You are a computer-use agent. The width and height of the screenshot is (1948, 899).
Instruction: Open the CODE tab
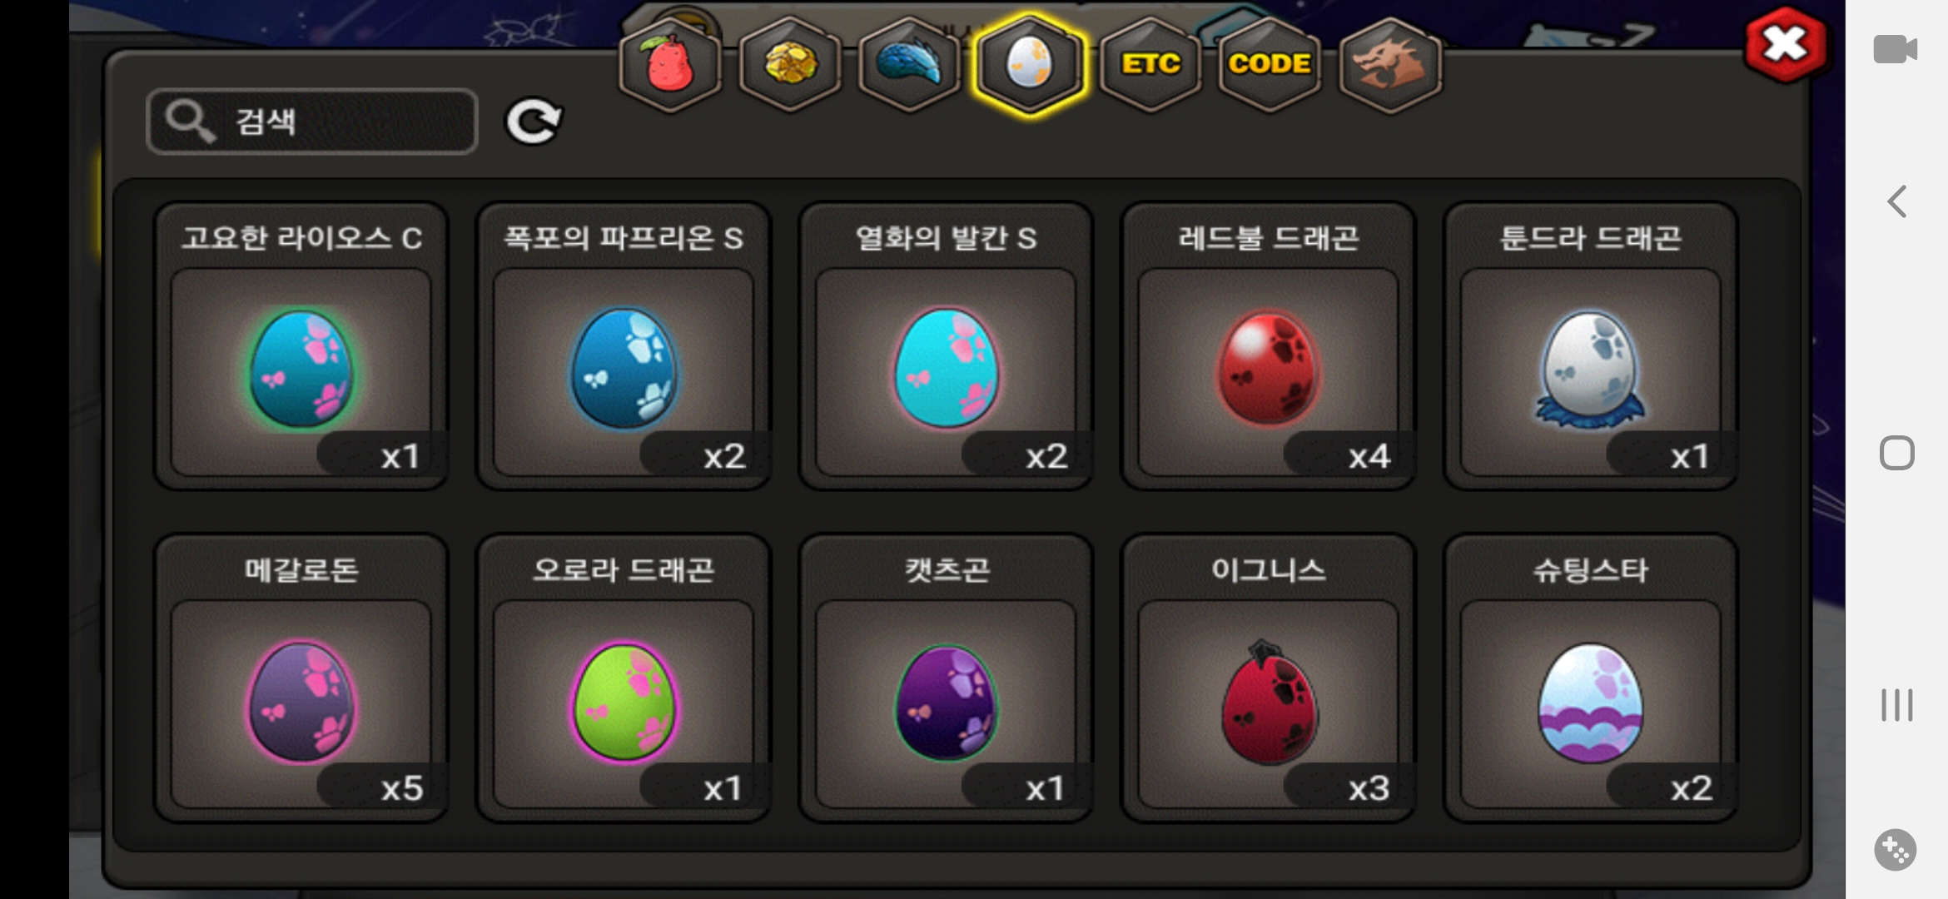tap(1270, 65)
